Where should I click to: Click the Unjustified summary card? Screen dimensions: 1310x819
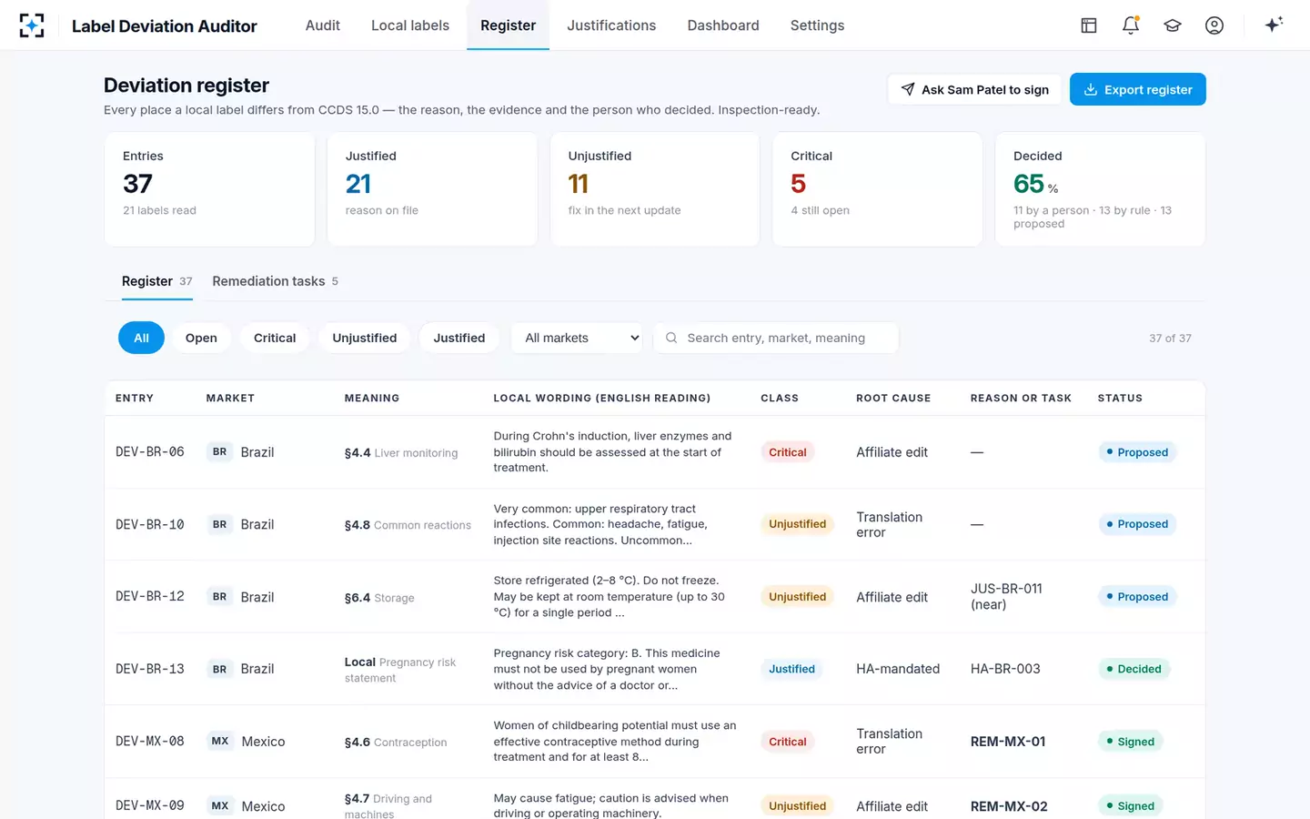[655, 189]
